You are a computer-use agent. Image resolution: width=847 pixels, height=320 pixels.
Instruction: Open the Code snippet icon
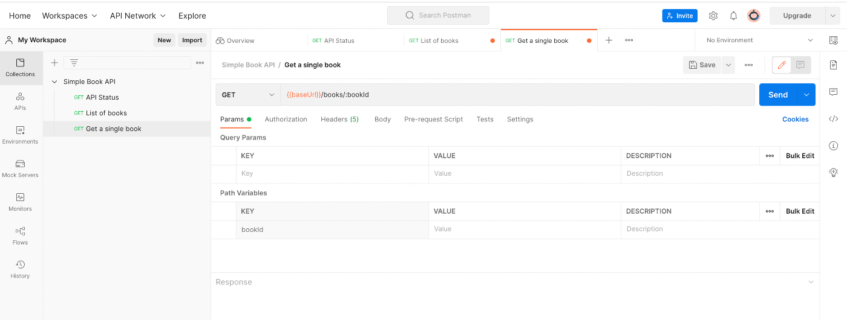coord(834,118)
